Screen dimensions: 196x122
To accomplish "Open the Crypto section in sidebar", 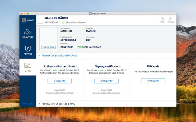I will pyautogui.click(x=28, y=50).
